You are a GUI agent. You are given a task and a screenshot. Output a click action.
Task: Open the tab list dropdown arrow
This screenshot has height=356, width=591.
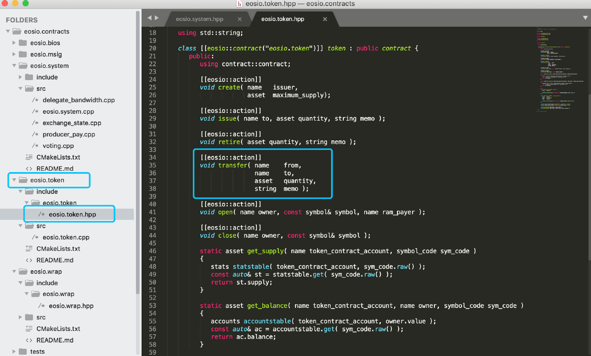[x=585, y=18]
